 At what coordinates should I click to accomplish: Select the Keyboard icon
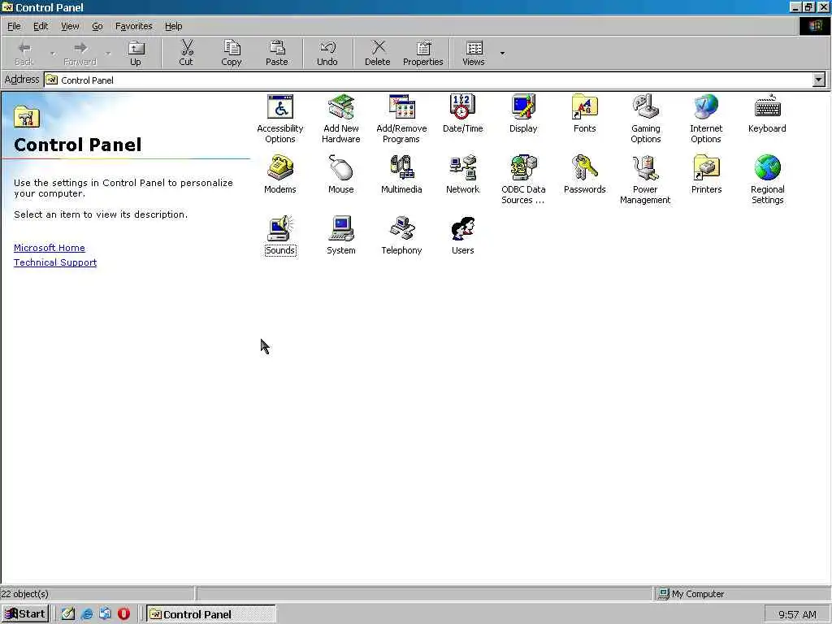(x=767, y=107)
